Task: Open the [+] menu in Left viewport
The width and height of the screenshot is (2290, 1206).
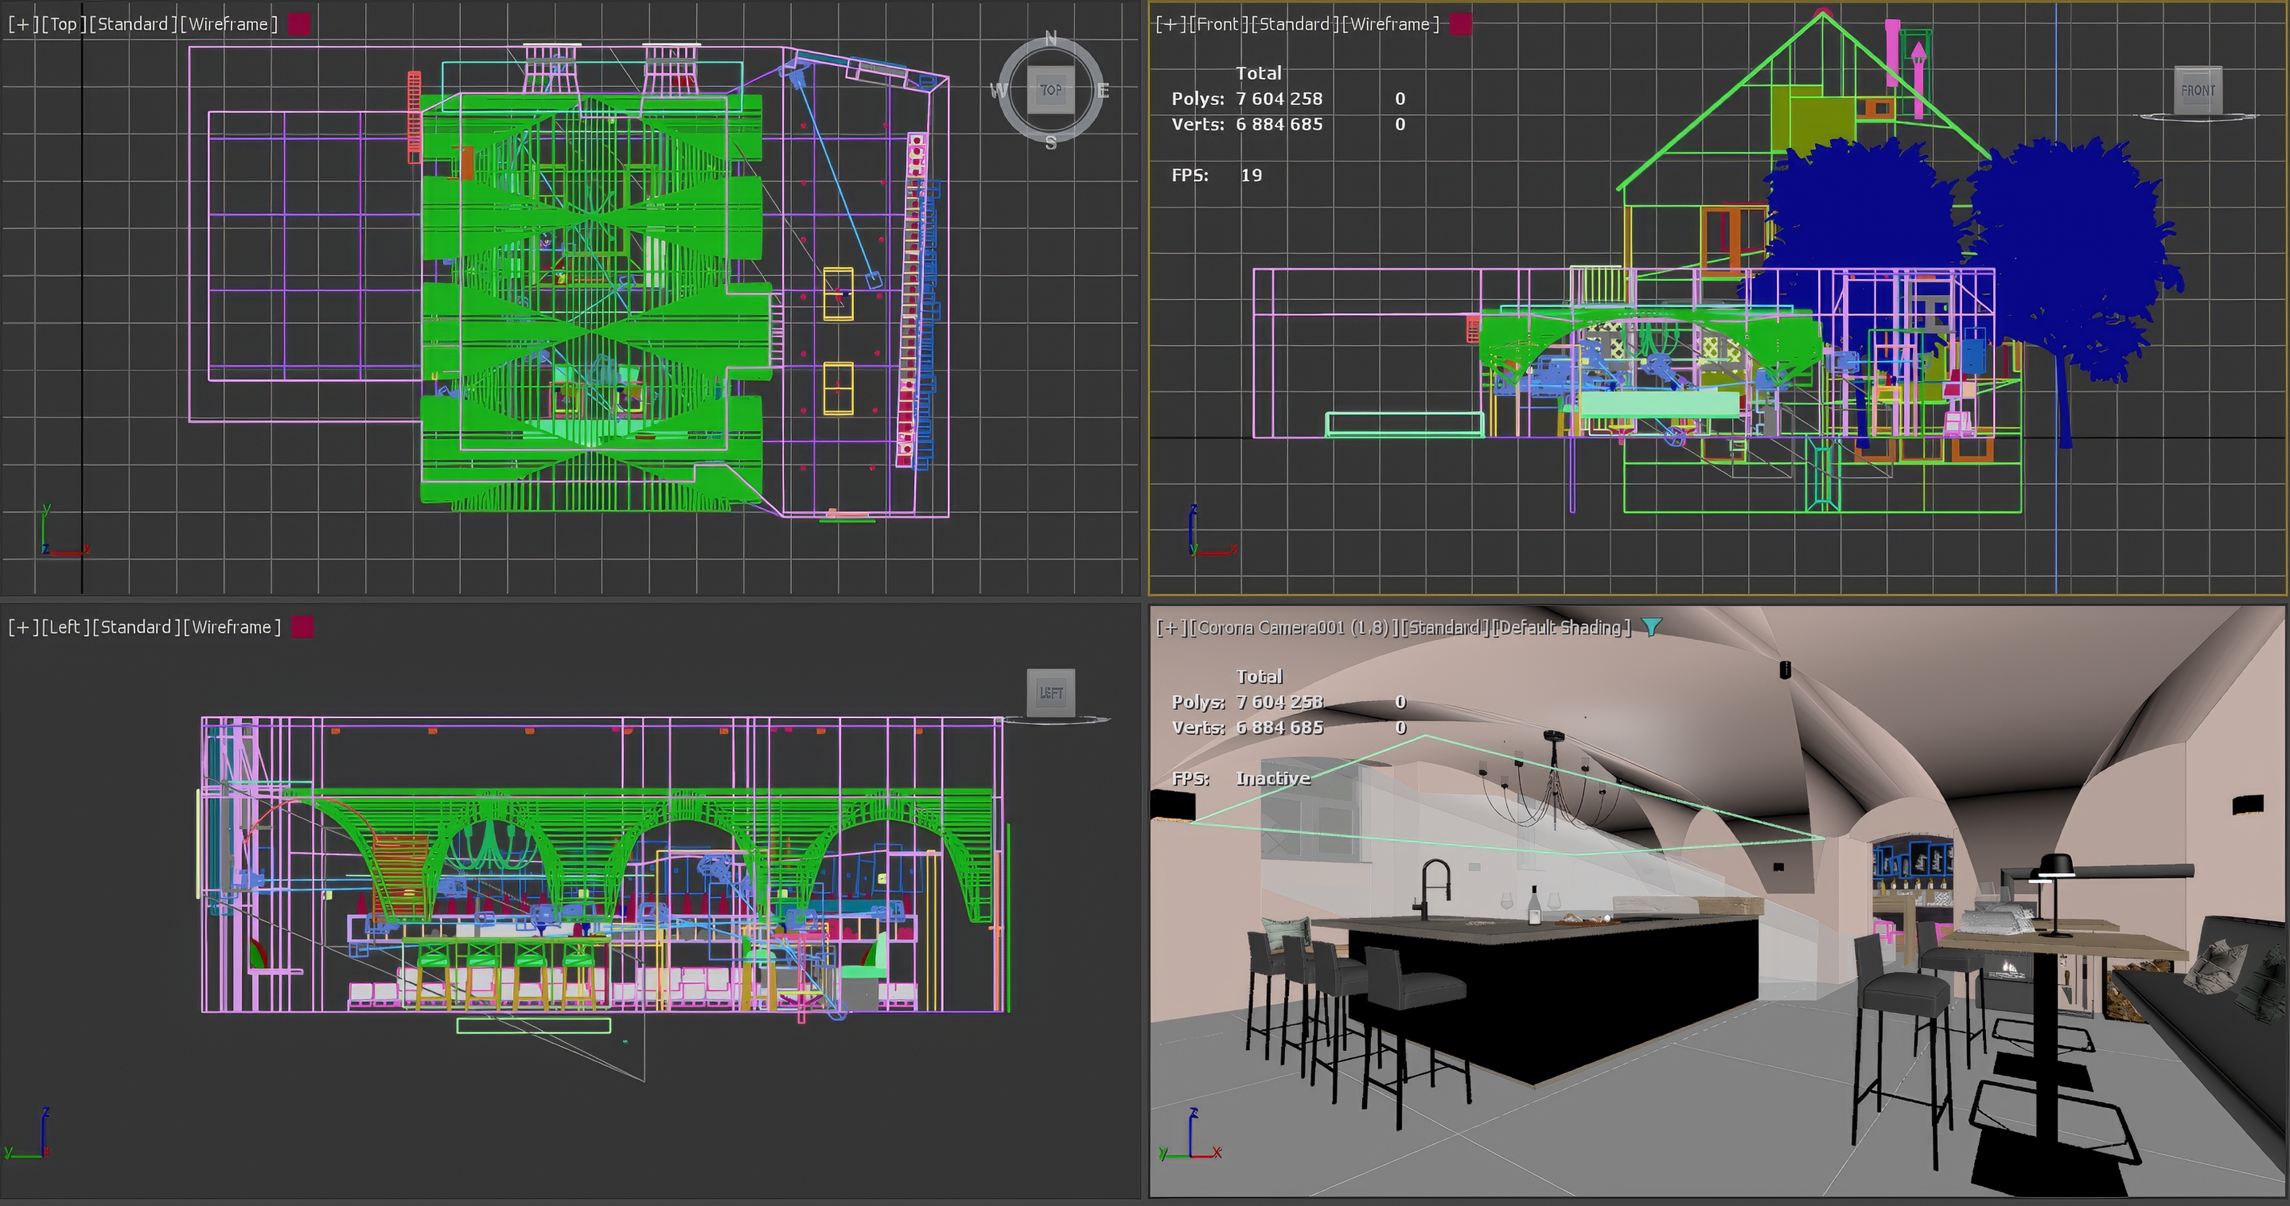Action: click(x=23, y=627)
